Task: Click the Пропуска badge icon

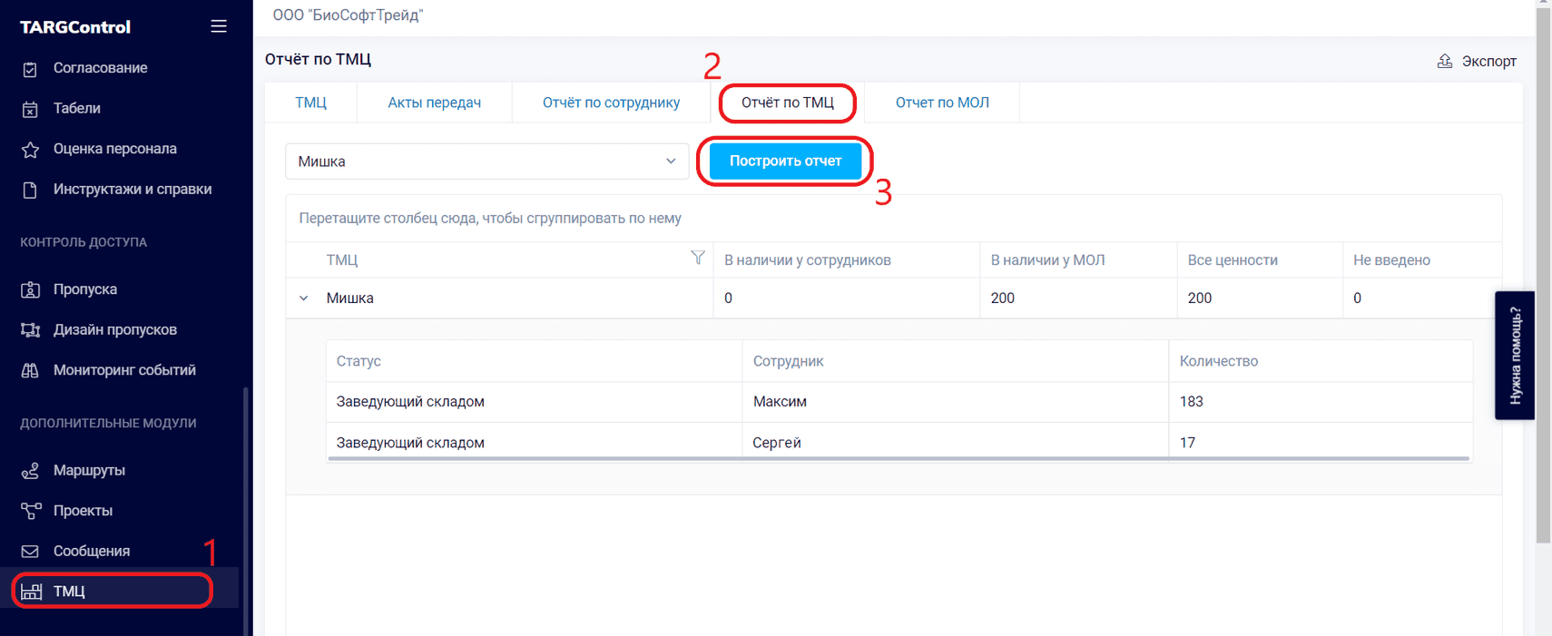Action: 30,289
